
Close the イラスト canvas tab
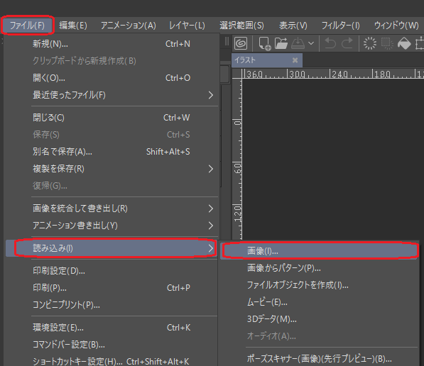click(x=295, y=60)
